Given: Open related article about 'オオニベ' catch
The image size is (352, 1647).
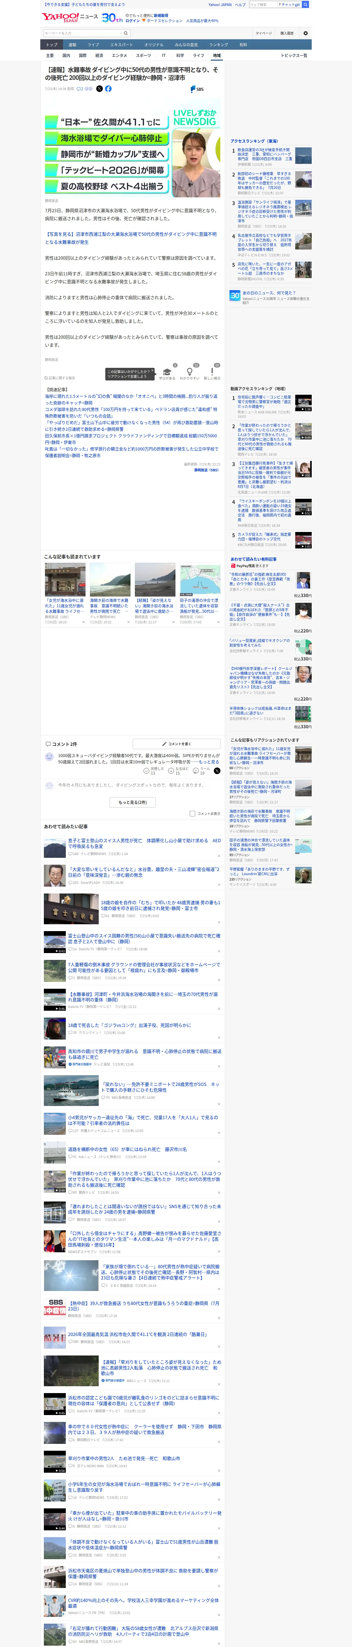Looking at the screenshot, I should coord(131,400).
